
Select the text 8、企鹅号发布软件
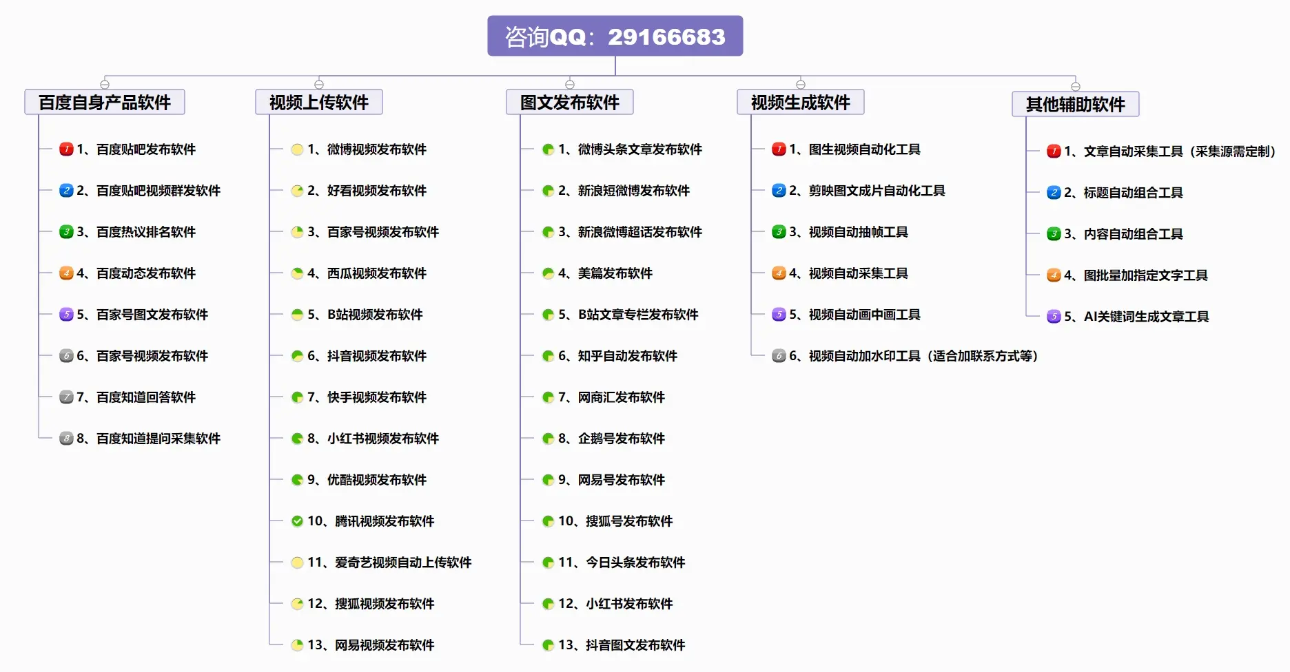(612, 439)
